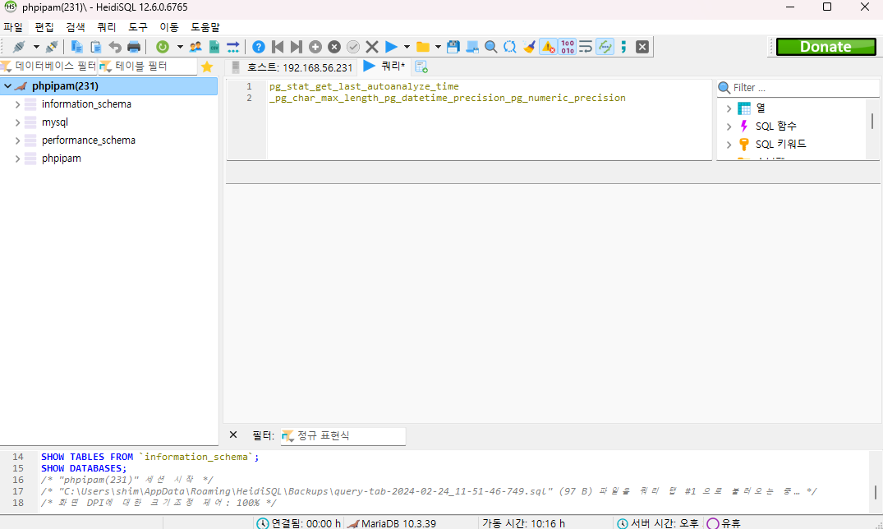This screenshot has width=883, height=529.
Task: Open the 검색 menu
Action: [76, 27]
